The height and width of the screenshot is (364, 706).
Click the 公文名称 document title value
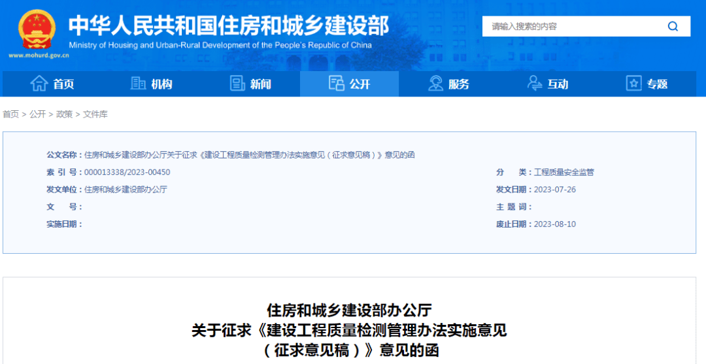pos(250,155)
